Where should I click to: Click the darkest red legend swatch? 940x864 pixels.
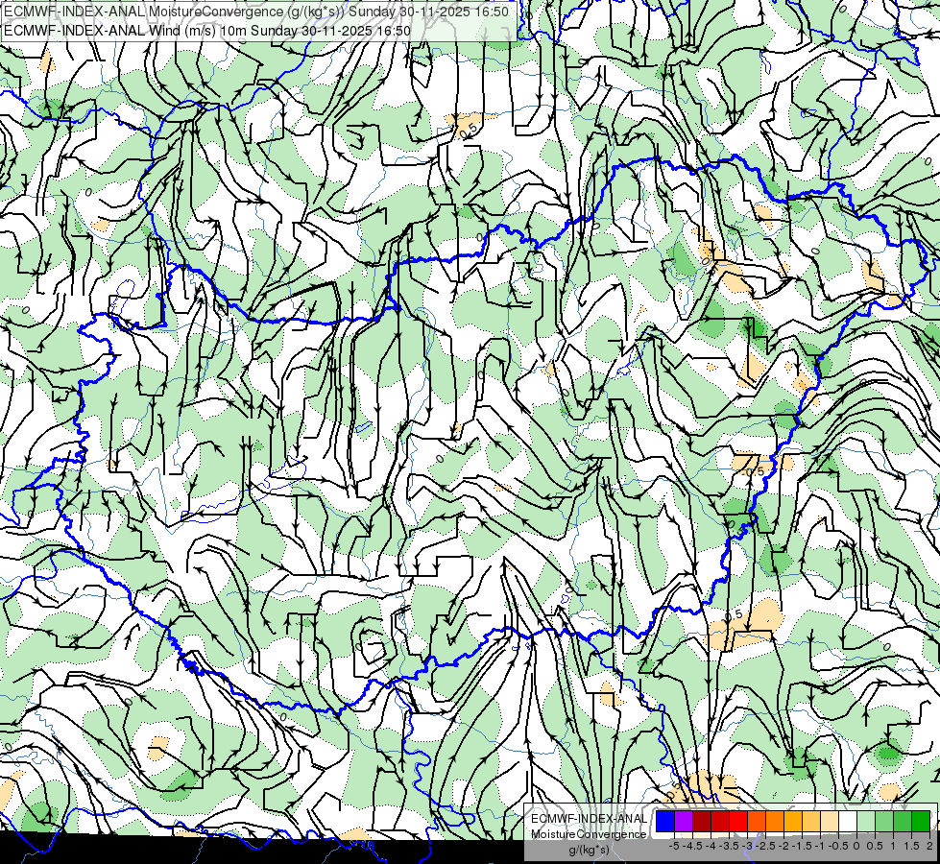click(x=702, y=821)
